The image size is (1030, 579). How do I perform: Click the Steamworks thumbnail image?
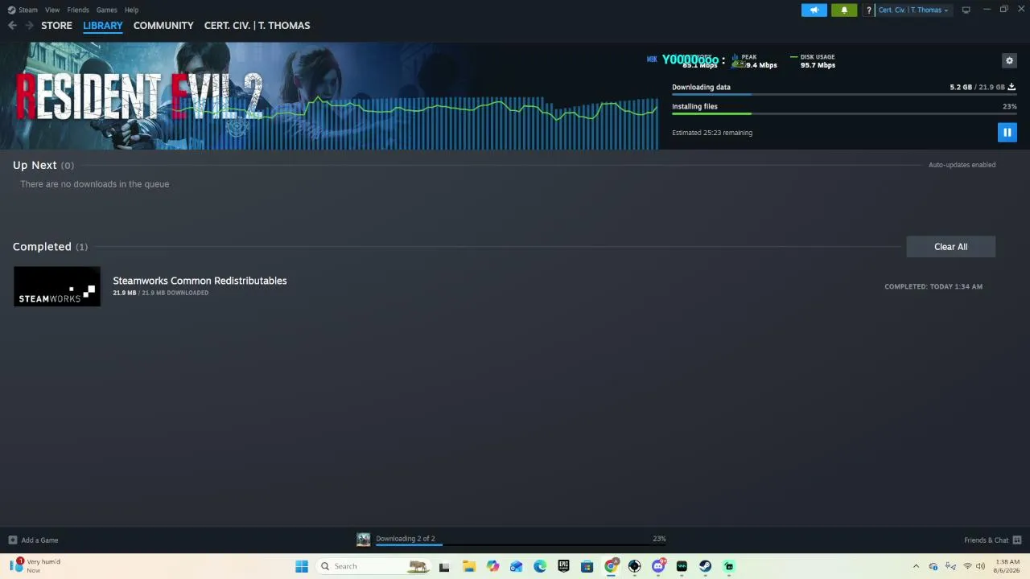click(x=57, y=286)
